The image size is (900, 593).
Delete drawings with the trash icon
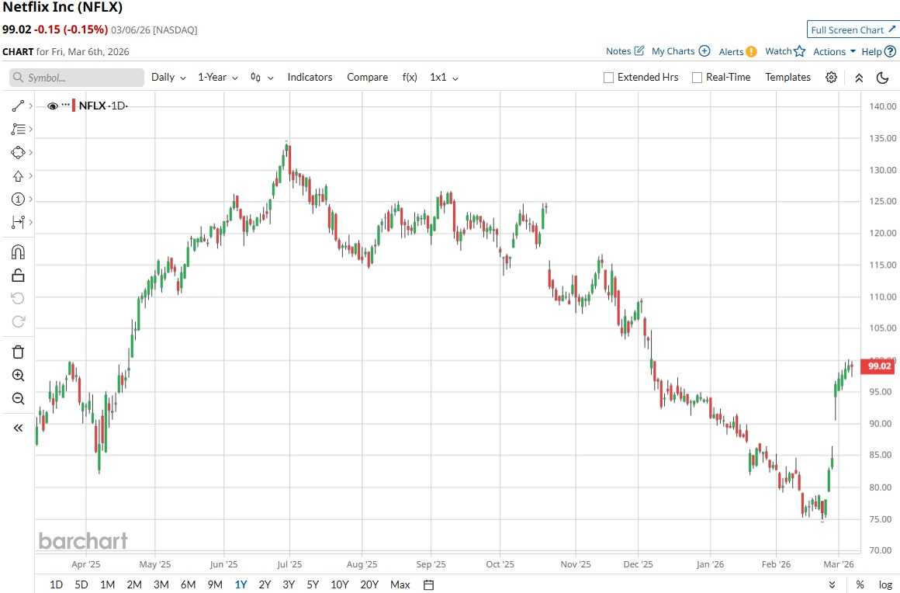tap(19, 352)
